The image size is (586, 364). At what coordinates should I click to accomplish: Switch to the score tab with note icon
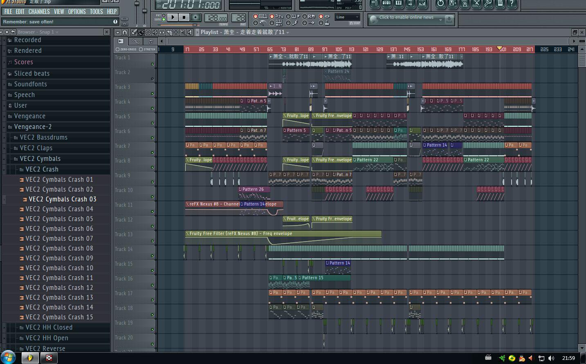point(150,41)
